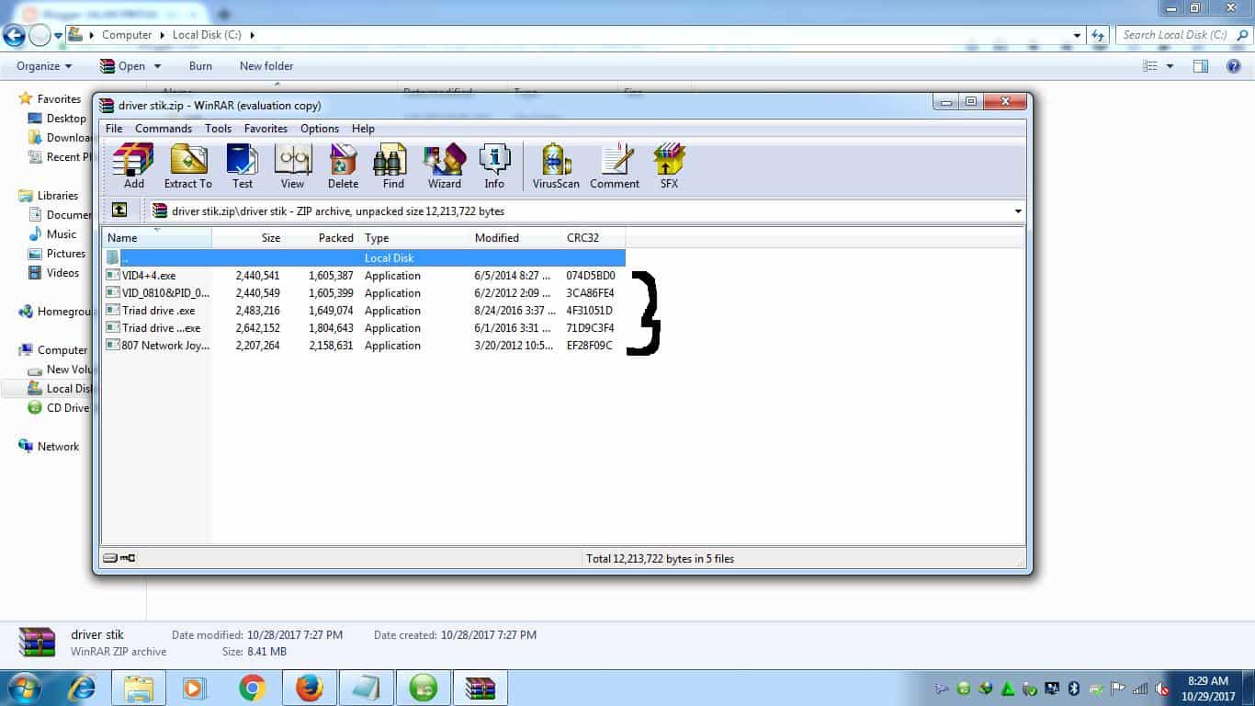Open the Tools menu in WinRAR
The height and width of the screenshot is (706, 1255).
(218, 129)
